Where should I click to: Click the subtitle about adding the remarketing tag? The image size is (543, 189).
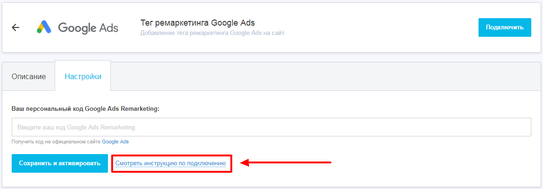coord(213,33)
